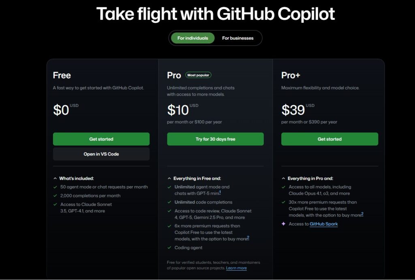Click the Most popular badge on Pro

(x=198, y=75)
